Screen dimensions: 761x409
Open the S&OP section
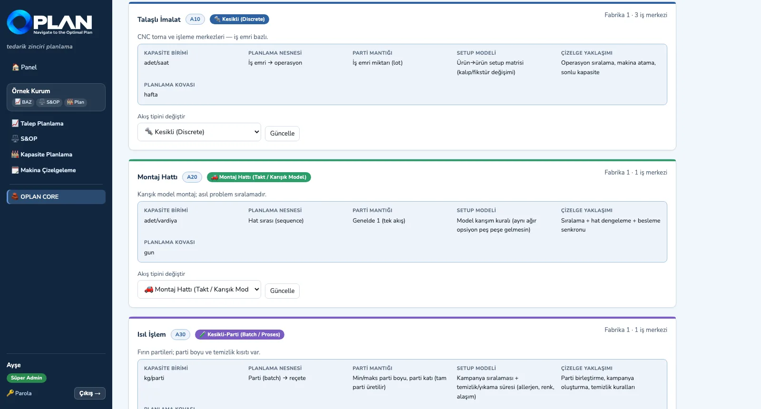point(56,138)
